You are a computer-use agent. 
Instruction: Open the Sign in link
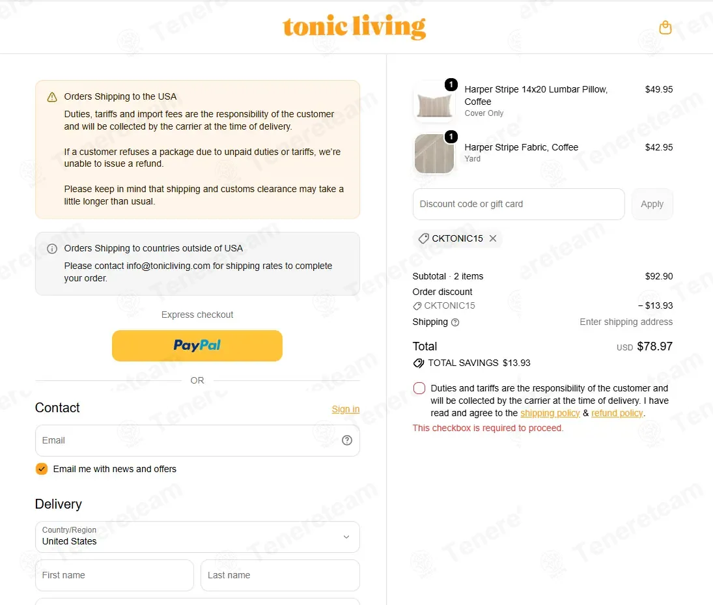(x=346, y=409)
